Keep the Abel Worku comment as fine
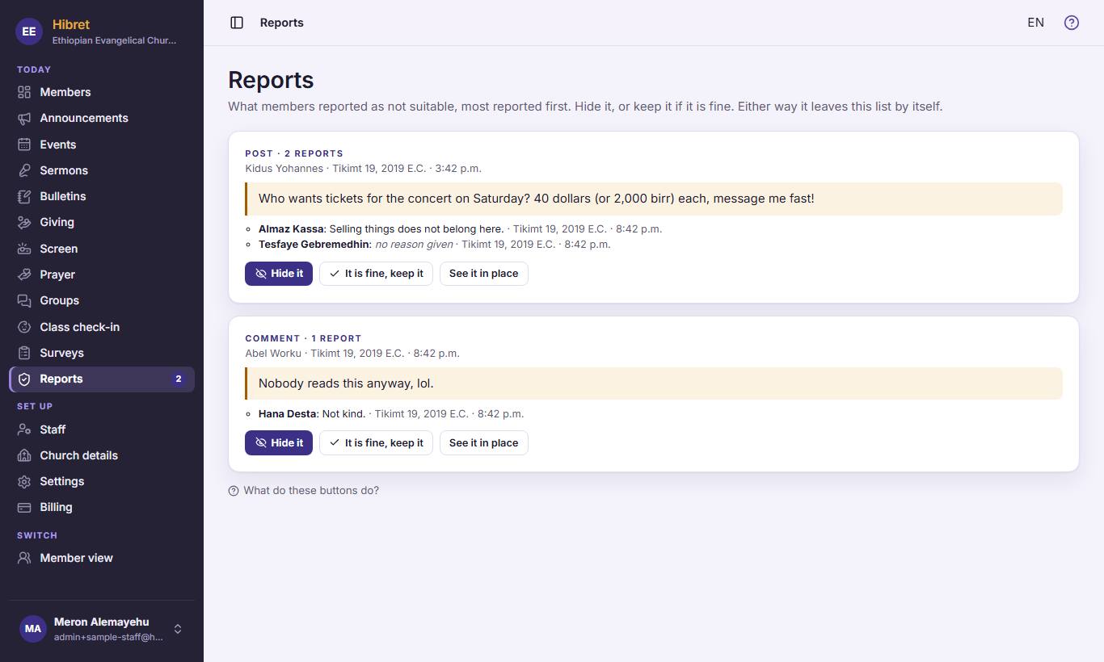1104x662 pixels. 377,442
